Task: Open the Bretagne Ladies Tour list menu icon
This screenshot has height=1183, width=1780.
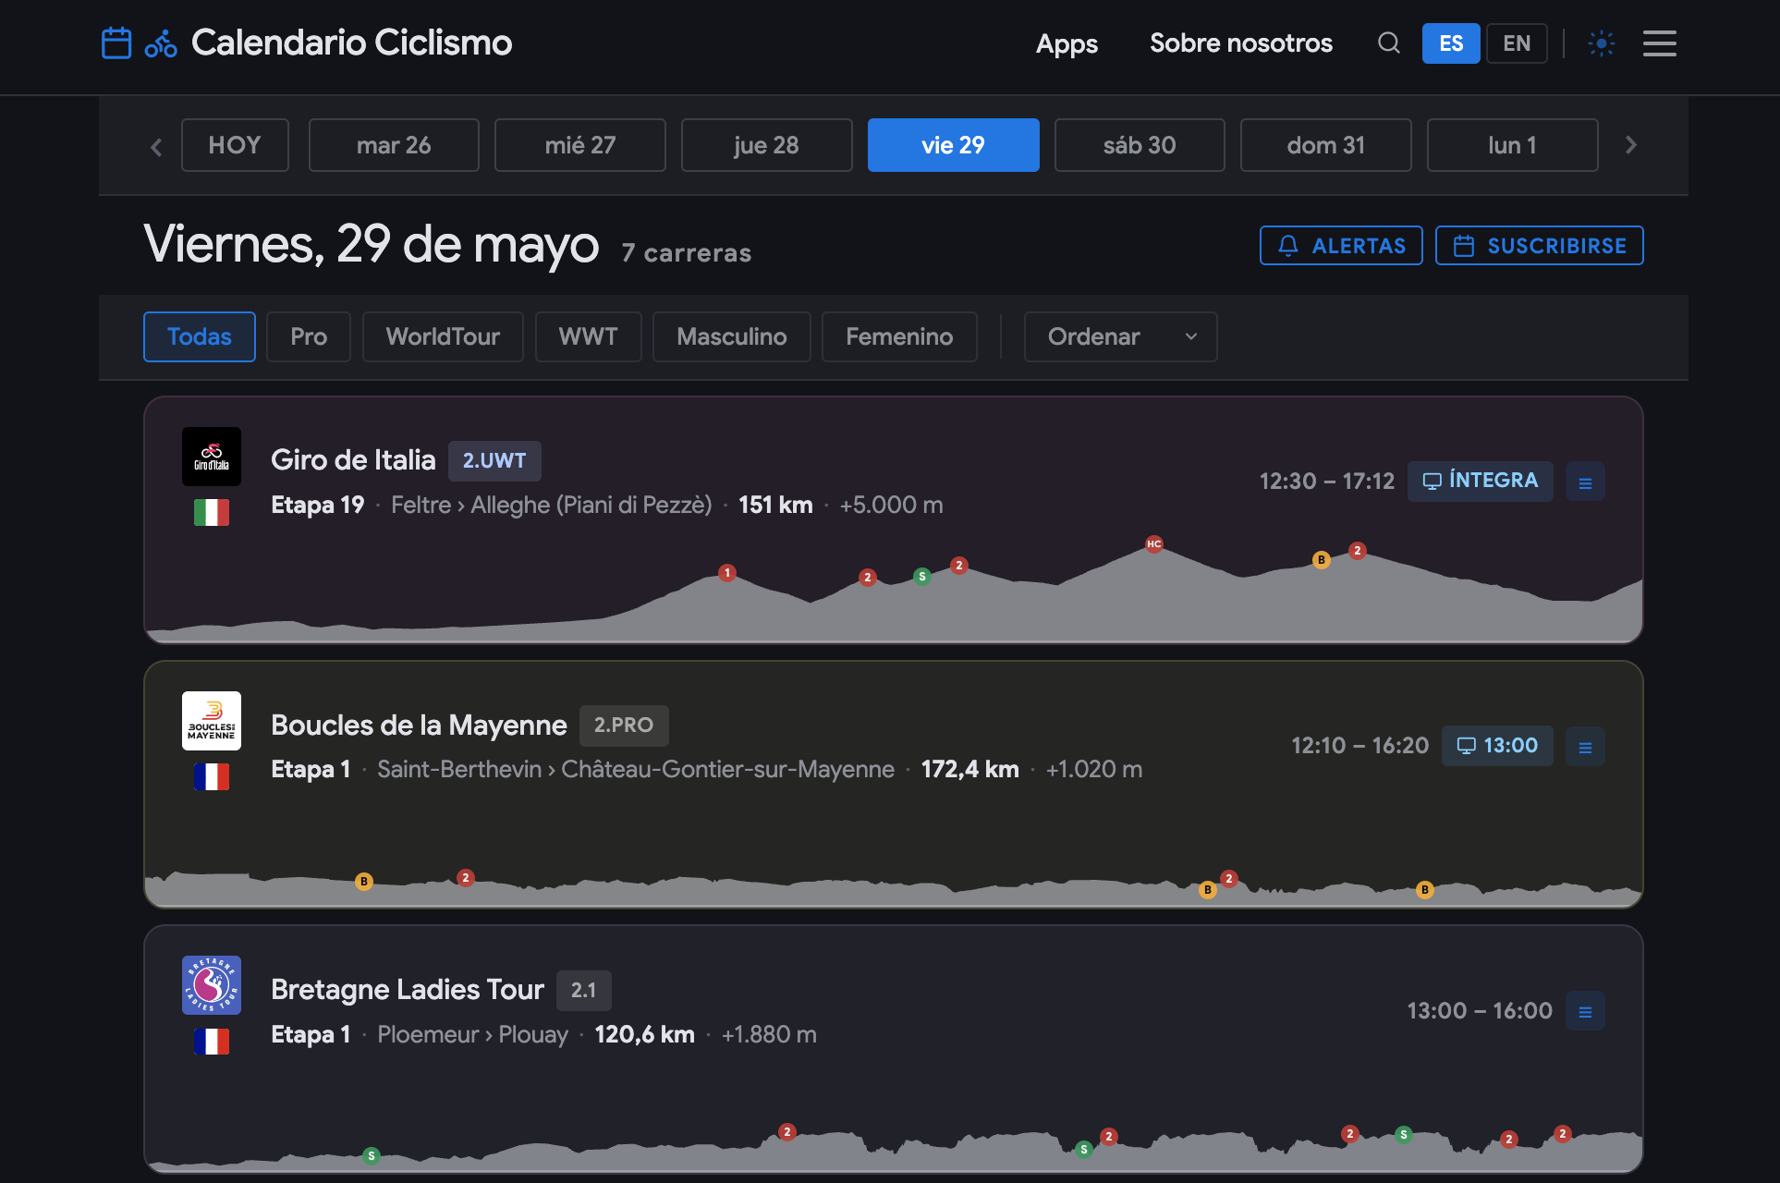Action: [1585, 1011]
